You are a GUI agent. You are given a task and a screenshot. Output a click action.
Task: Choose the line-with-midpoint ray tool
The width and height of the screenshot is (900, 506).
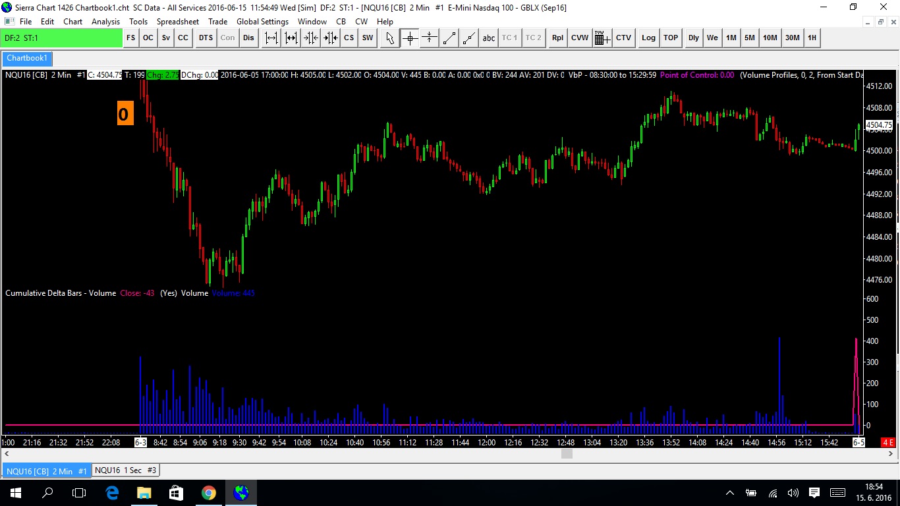click(468, 38)
